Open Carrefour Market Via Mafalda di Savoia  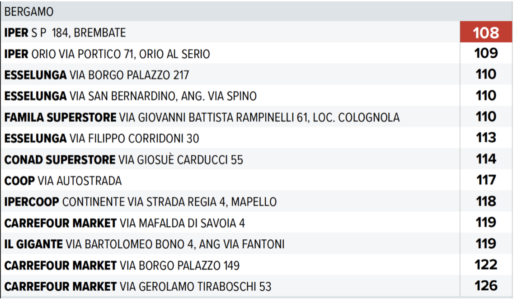[125, 223]
